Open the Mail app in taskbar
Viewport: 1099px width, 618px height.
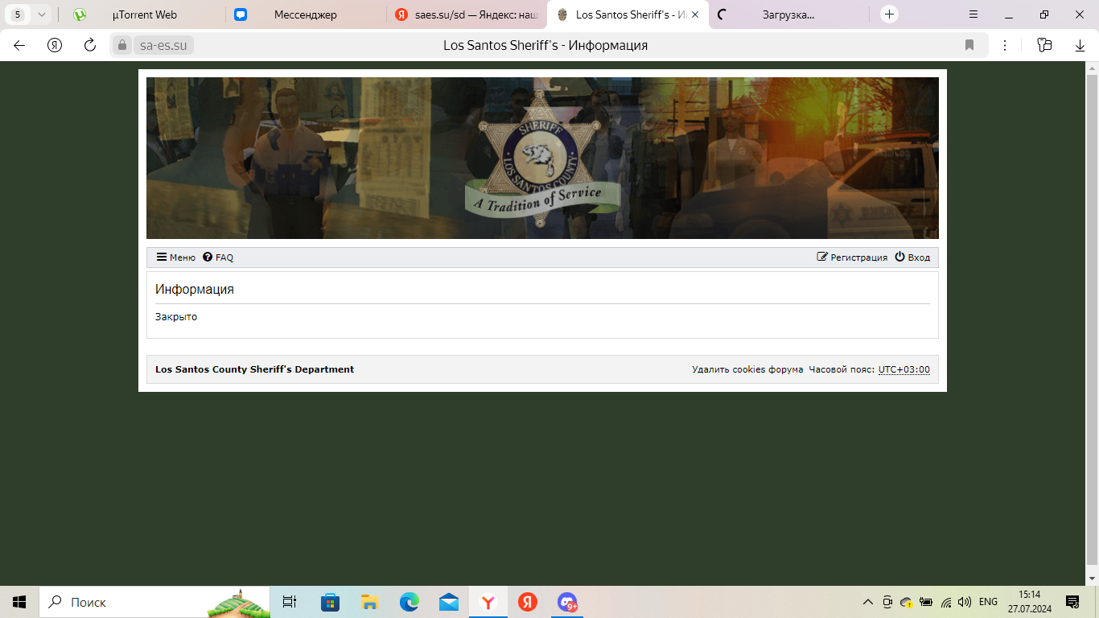click(x=449, y=602)
